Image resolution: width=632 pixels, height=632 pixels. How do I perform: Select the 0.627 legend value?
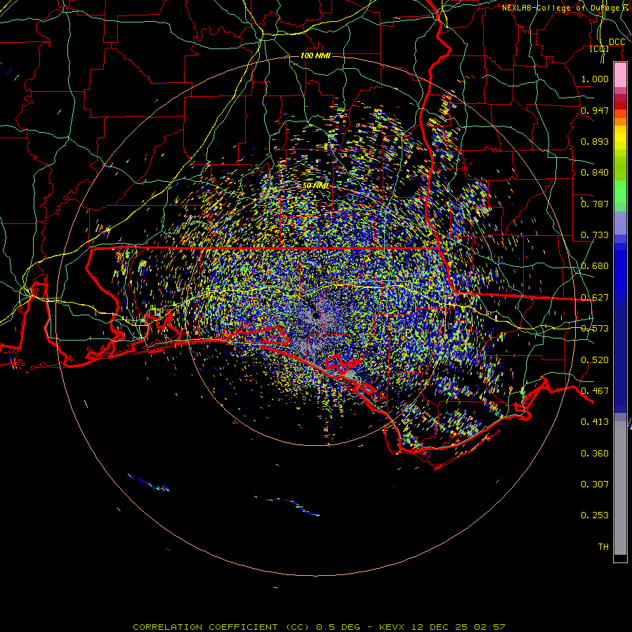[x=595, y=298]
